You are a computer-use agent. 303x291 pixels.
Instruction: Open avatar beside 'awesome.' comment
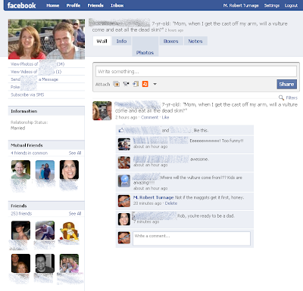pyautogui.click(x=124, y=163)
